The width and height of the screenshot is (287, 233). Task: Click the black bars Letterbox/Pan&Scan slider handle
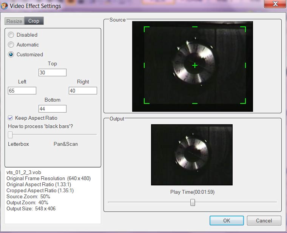10,134
